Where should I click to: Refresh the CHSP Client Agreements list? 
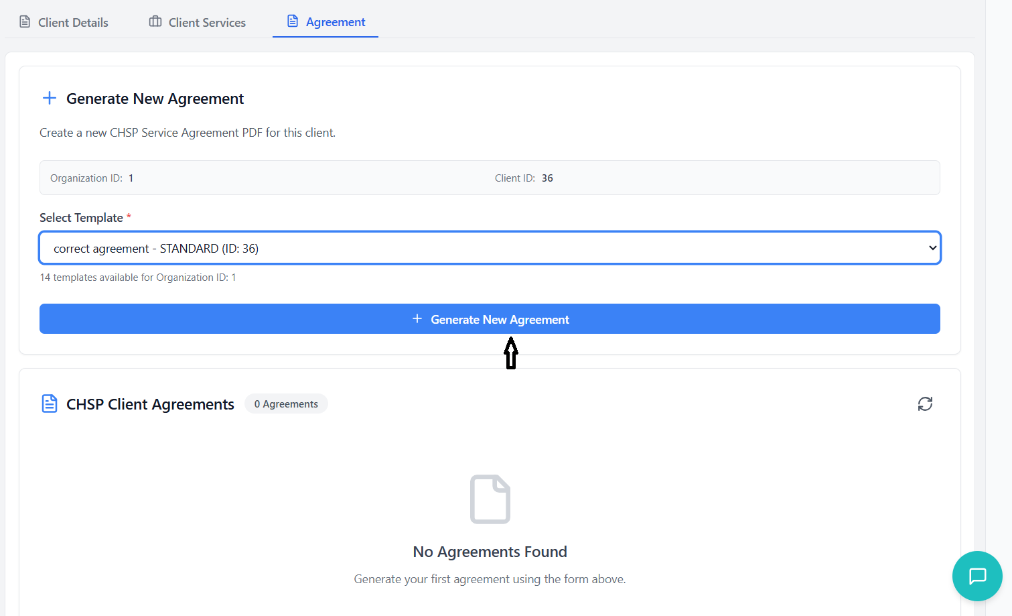click(x=925, y=404)
